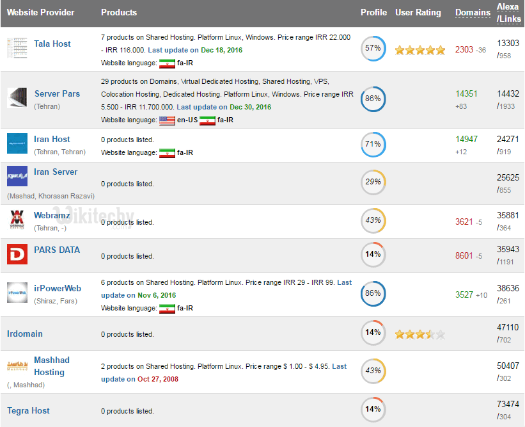The image size is (525, 427).
Task: Click Server Pars 86% profile progress circle
Action: tap(373, 99)
